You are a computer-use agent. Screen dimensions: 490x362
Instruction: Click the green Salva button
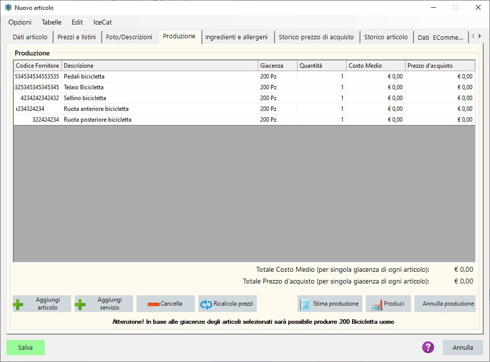26,347
